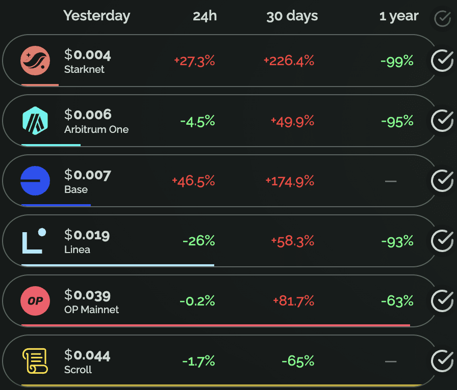Toggle the select-all checkmark in header
Viewport: 457px width, 390px height.
coord(442,19)
